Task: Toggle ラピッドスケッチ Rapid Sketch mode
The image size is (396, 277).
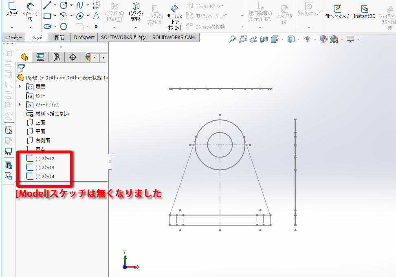Action: point(337,12)
